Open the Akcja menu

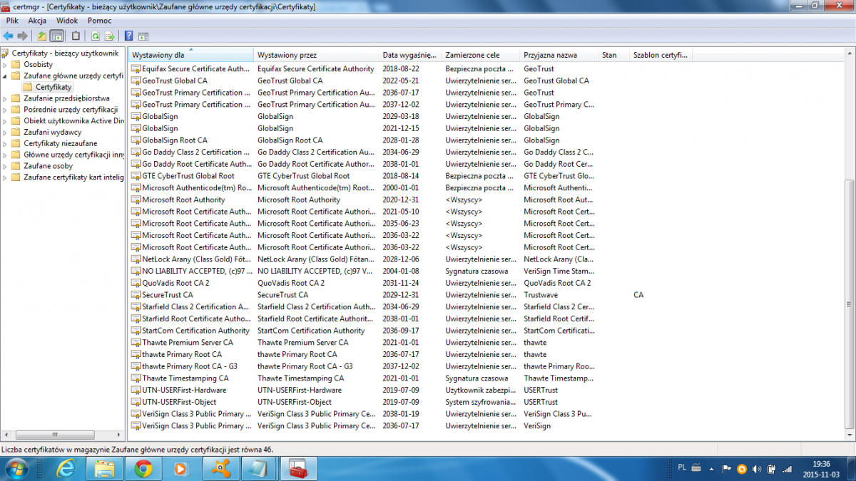click(37, 21)
